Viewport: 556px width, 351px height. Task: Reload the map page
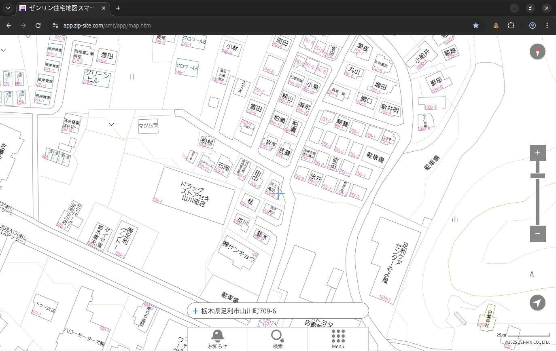(38, 25)
